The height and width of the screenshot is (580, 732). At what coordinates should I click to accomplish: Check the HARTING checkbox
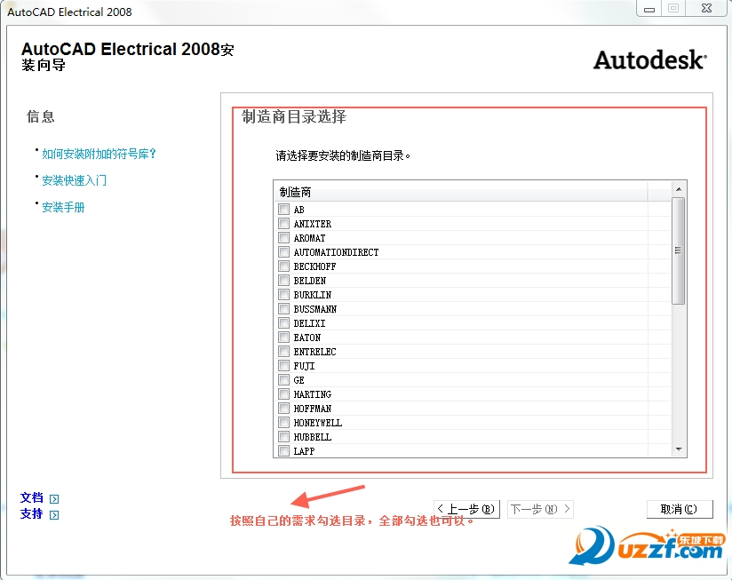(283, 393)
